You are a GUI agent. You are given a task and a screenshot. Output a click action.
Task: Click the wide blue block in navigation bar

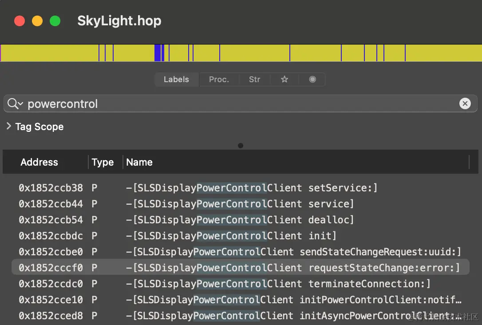coord(158,53)
